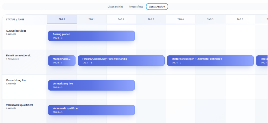Open the Vermarktung live Gantt bar

pos(91,85)
